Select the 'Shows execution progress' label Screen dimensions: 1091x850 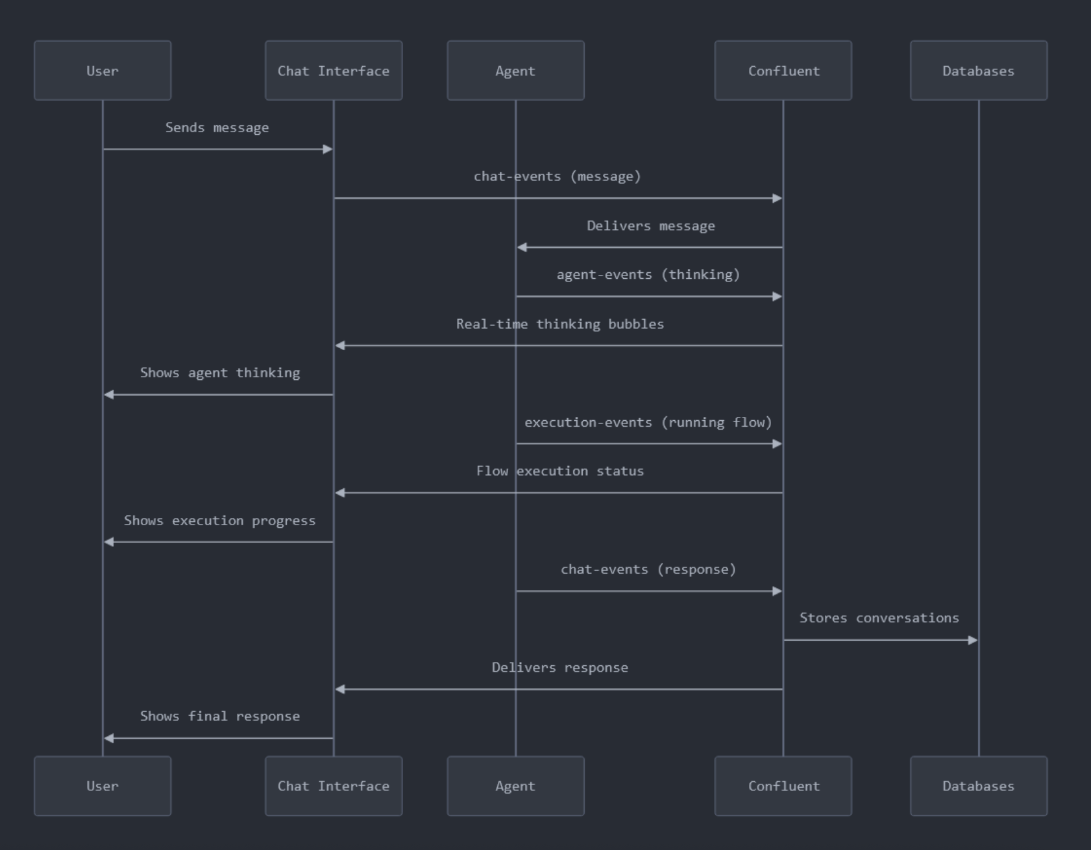[x=220, y=521]
